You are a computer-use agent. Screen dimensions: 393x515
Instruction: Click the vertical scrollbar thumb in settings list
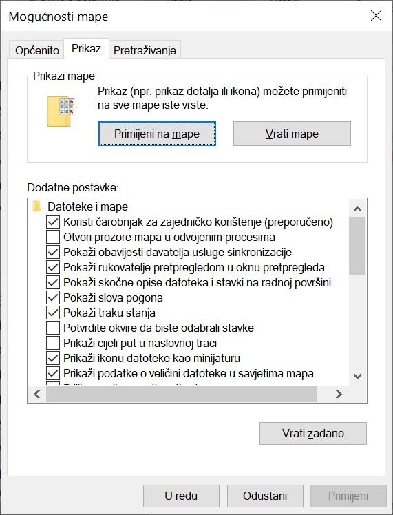[x=357, y=245]
